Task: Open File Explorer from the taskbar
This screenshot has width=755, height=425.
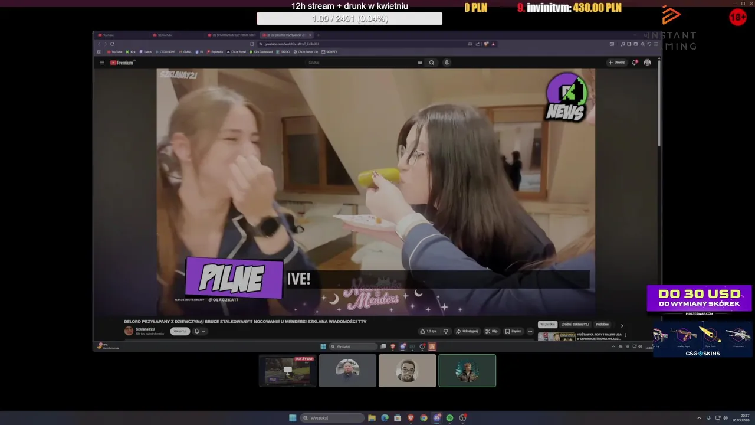Action: [372, 418]
